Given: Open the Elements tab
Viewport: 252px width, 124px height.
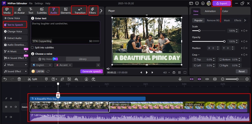Looking at the screenshot, I should (x=66, y=11).
